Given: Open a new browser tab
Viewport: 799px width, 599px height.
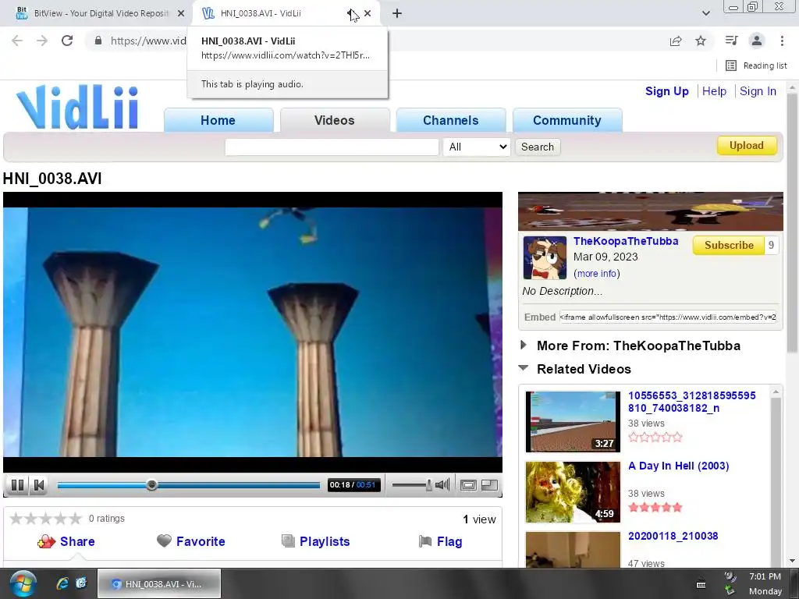Looking at the screenshot, I should pyautogui.click(x=397, y=14).
